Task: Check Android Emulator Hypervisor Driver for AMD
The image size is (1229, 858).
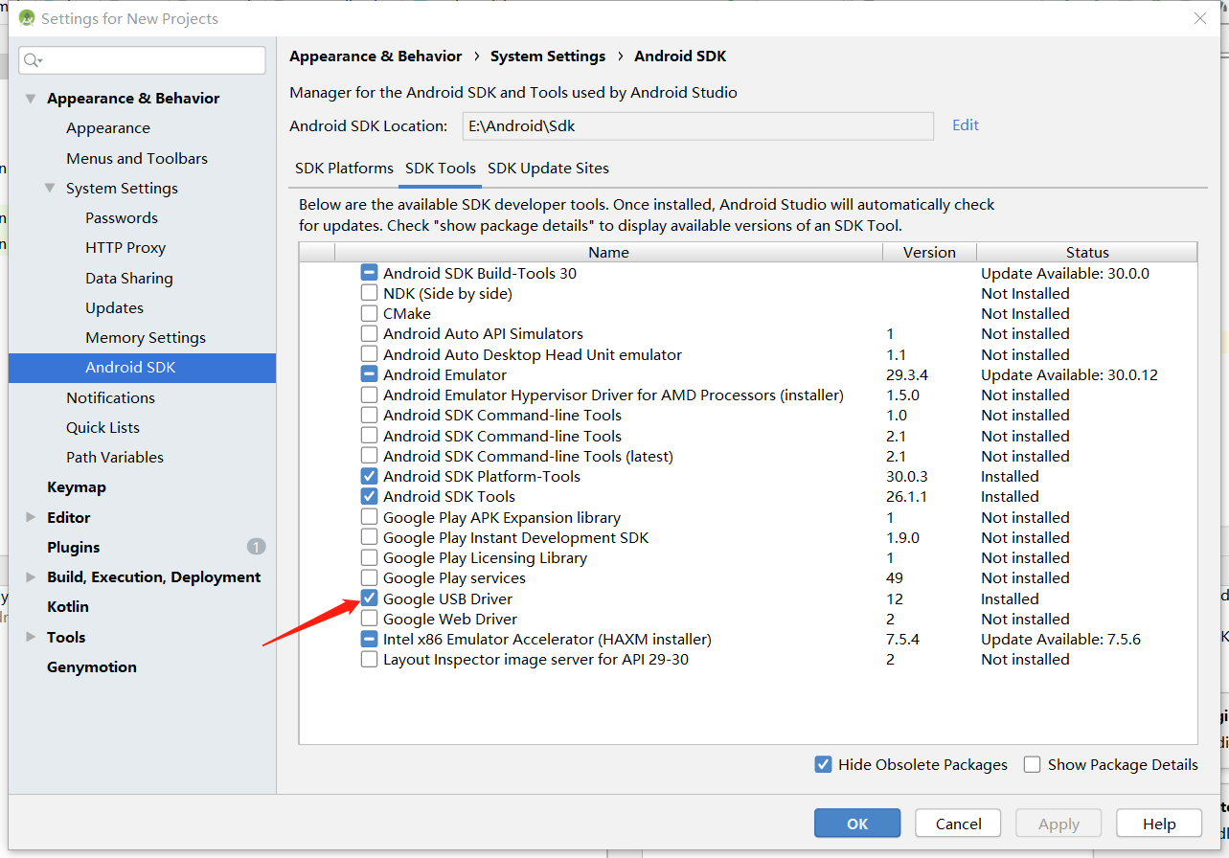Action: coord(369,395)
